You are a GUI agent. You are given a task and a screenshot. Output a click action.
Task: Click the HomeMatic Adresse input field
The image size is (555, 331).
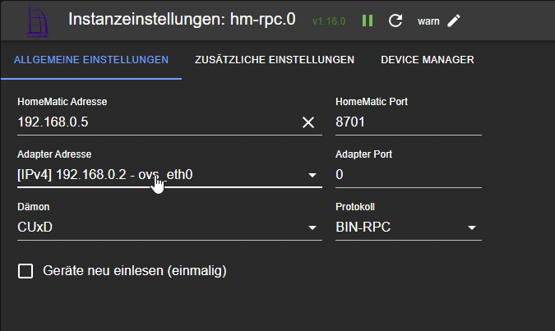(x=156, y=122)
